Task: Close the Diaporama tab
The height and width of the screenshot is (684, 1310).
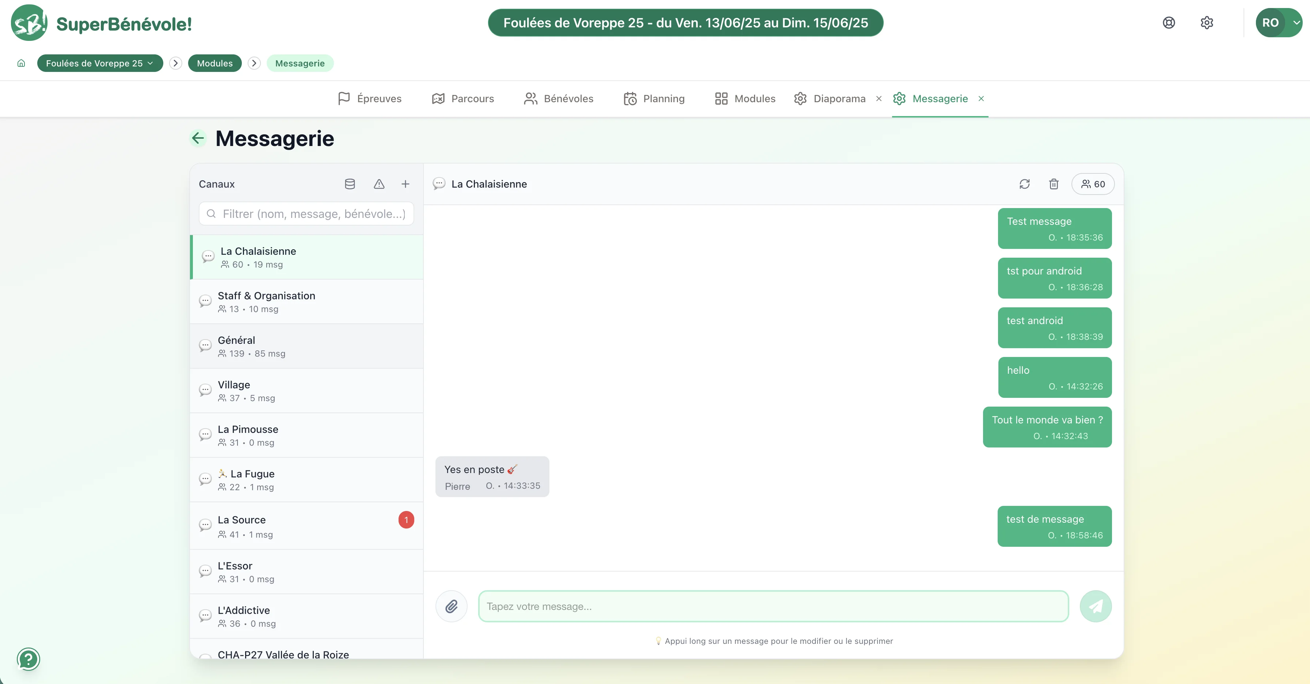Action: pyautogui.click(x=879, y=99)
